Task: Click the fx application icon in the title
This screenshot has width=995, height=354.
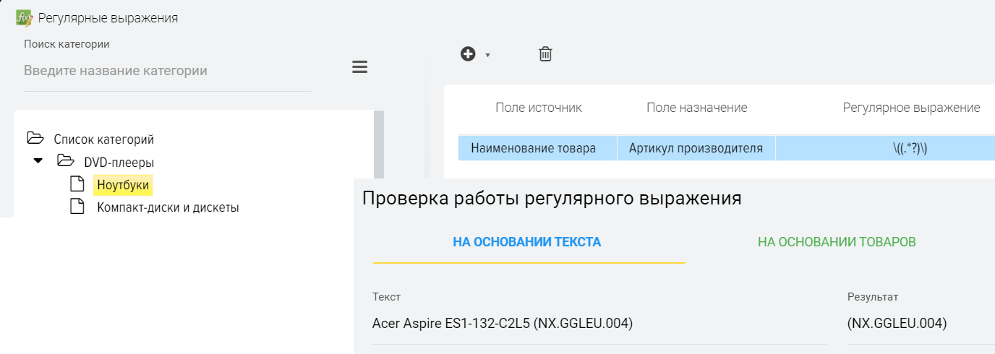Action: (24, 17)
